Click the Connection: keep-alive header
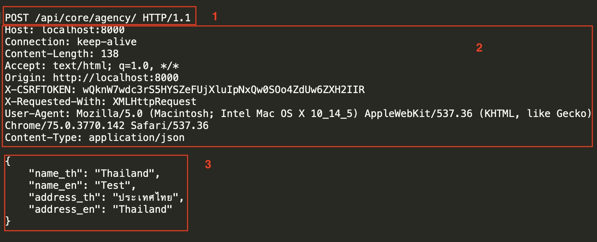The image size is (597, 242). click(71, 42)
